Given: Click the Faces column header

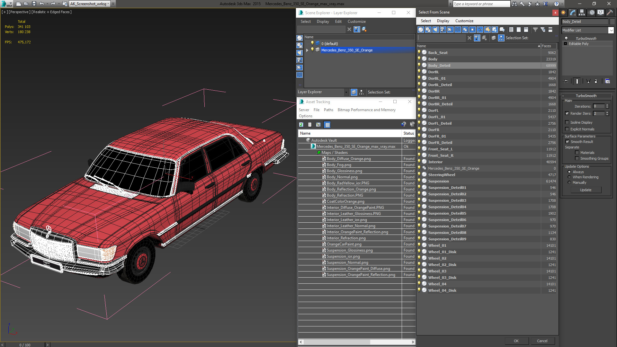Looking at the screenshot, I should tap(549, 46).
